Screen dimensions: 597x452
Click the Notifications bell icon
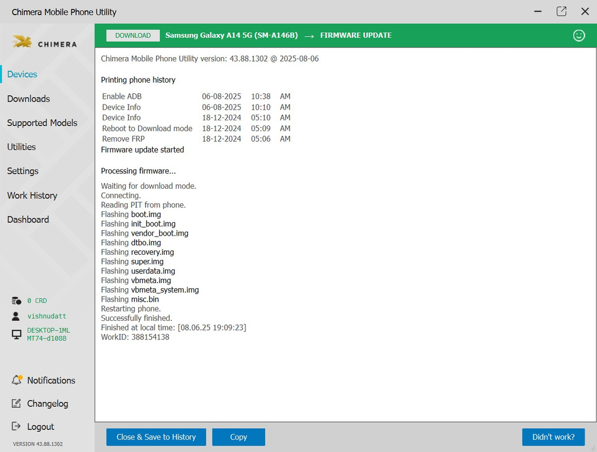pos(17,380)
